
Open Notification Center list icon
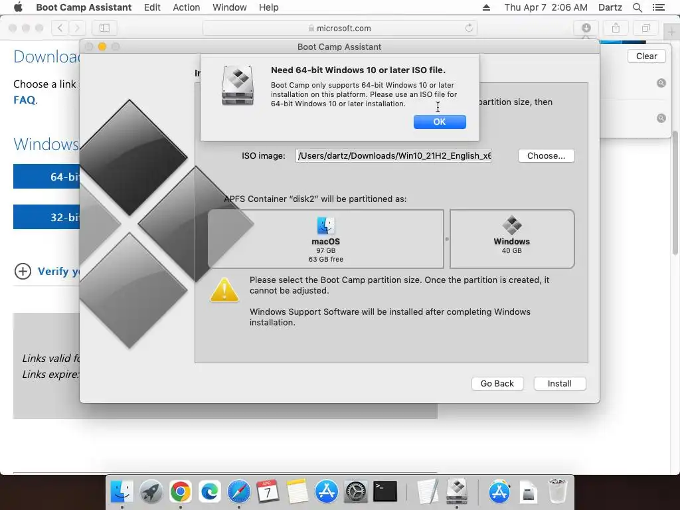coord(658,7)
